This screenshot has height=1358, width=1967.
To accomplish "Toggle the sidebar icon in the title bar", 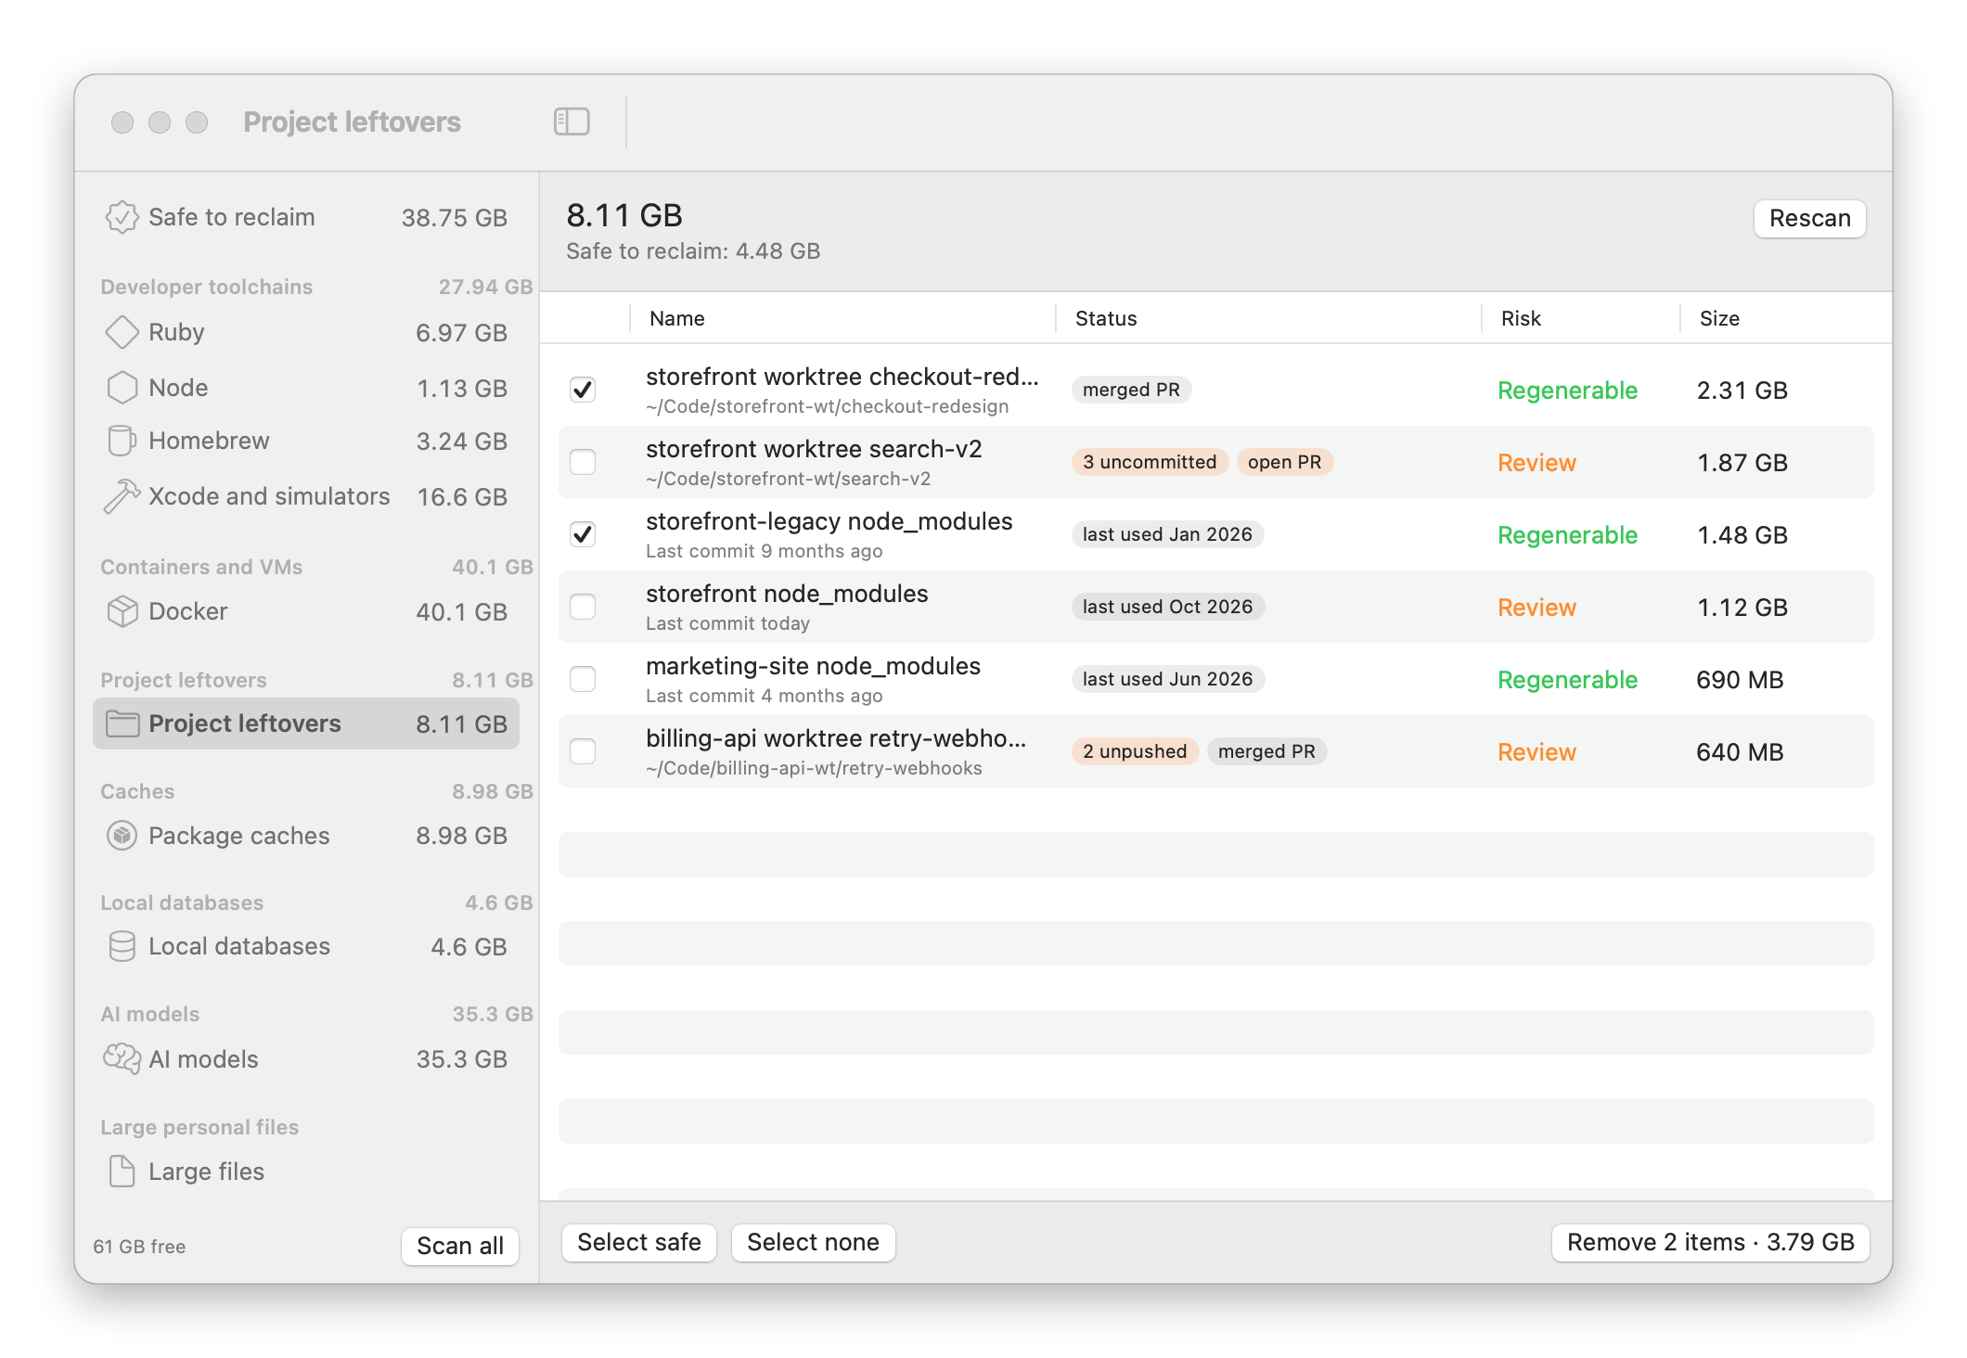I will (x=572, y=122).
